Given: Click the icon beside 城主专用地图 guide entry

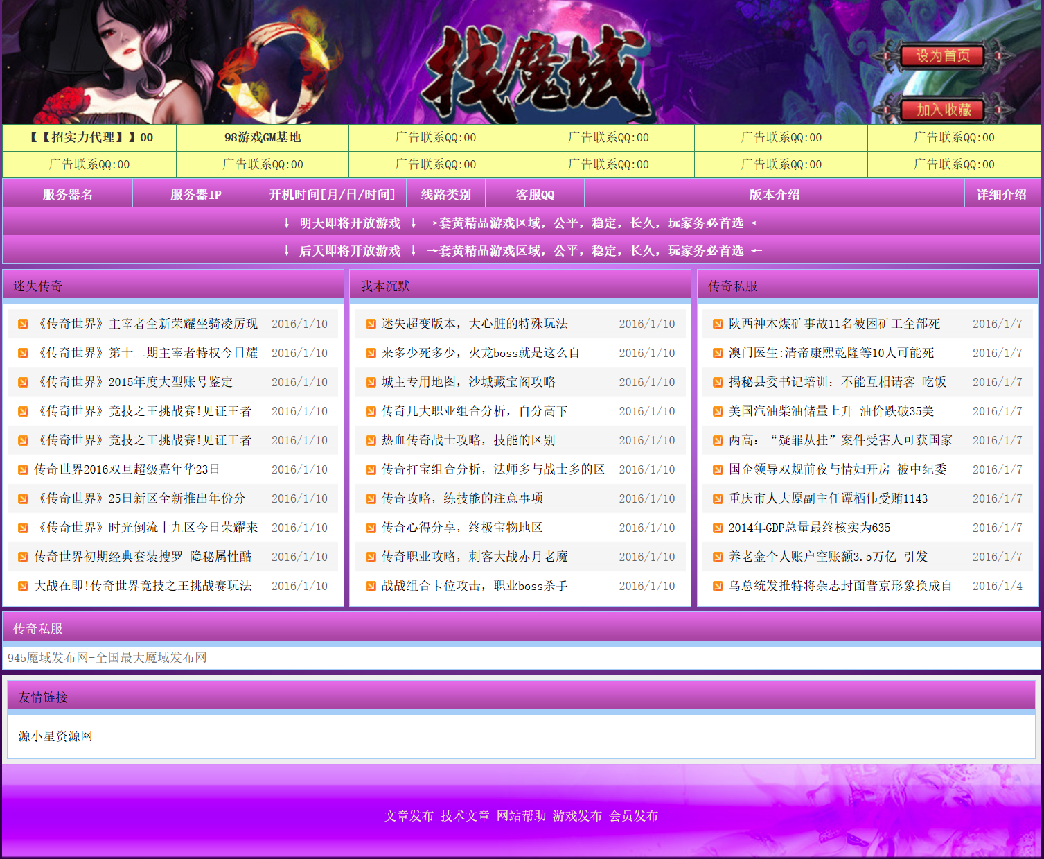Looking at the screenshot, I should tap(369, 382).
